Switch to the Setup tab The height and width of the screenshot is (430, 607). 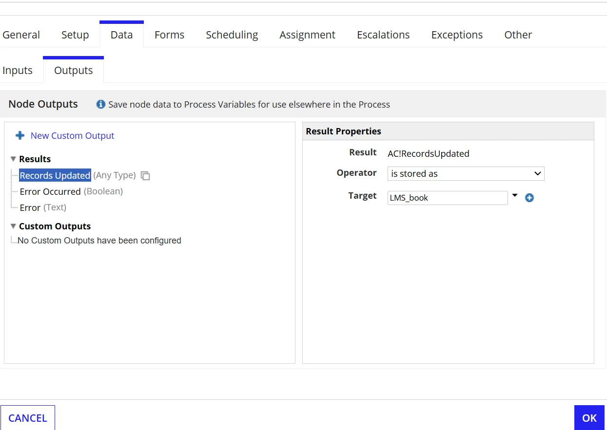[x=75, y=35]
